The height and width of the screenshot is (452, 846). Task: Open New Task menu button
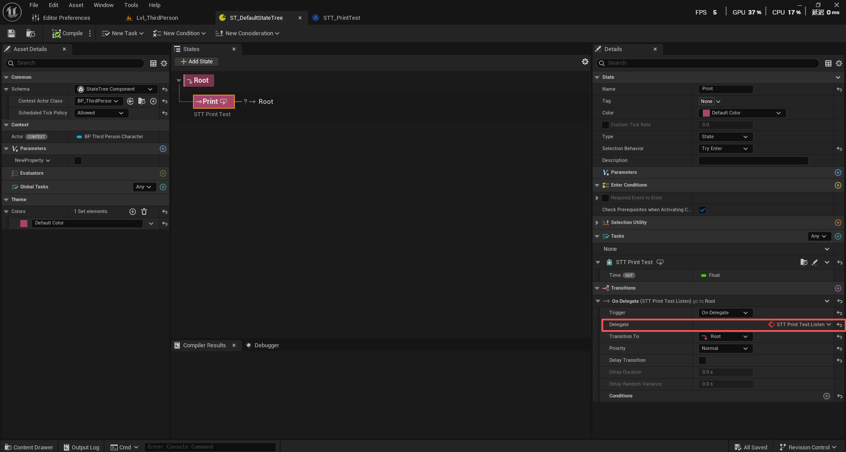(x=122, y=33)
